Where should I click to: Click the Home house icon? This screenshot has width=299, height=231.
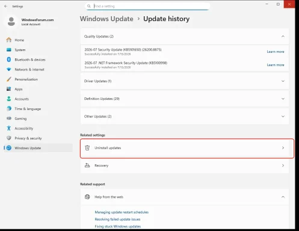(9, 40)
